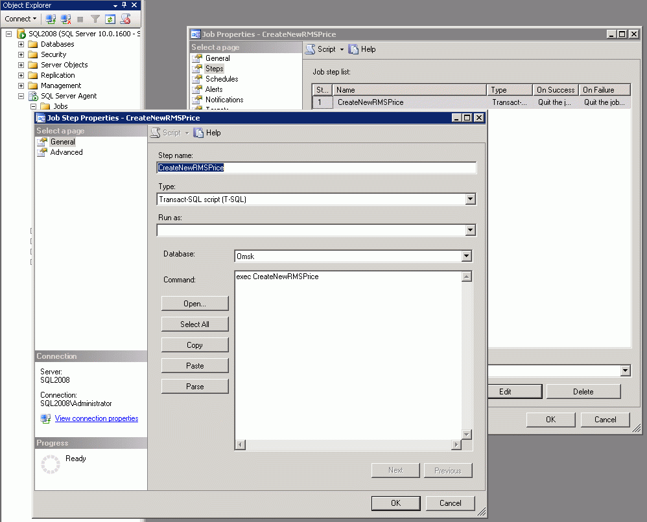Select the Management tree item
The width and height of the screenshot is (647, 522).
pyautogui.click(x=61, y=85)
